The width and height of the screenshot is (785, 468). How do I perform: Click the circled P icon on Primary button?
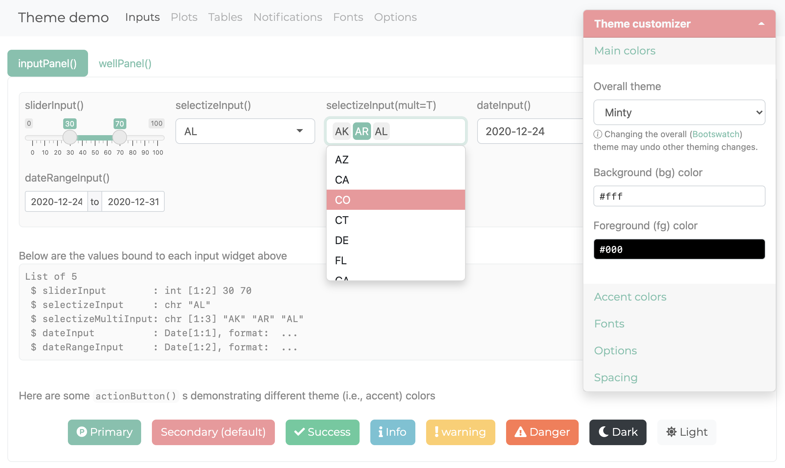coord(82,432)
